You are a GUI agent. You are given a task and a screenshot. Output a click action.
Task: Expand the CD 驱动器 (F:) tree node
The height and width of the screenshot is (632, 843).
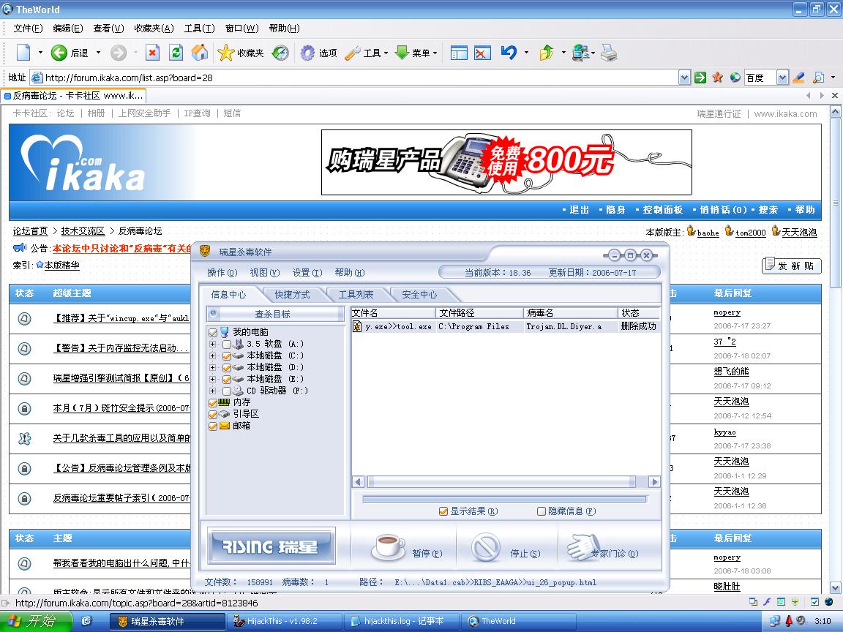[212, 391]
